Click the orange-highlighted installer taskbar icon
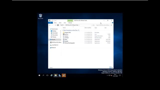The height and width of the screenshot is (90, 160). coord(64,75)
